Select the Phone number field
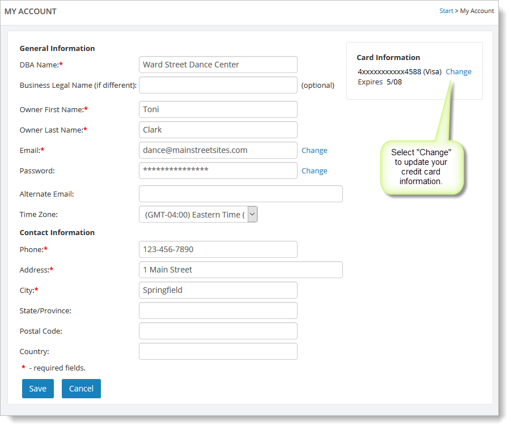 [x=218, y=249]
